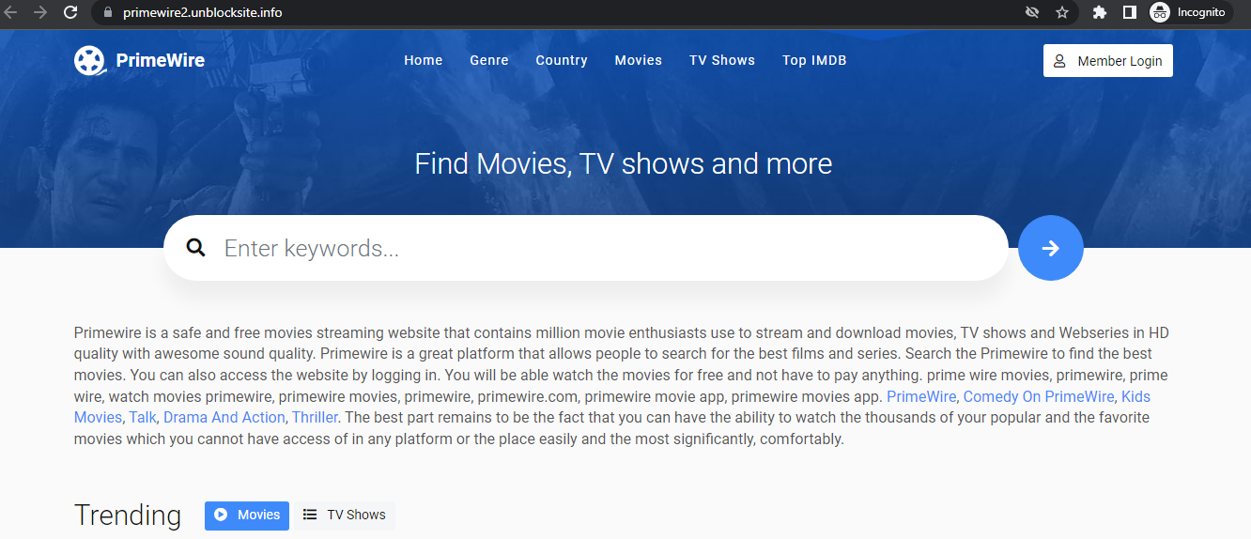Open the Country menu

[x=562, y=60]
